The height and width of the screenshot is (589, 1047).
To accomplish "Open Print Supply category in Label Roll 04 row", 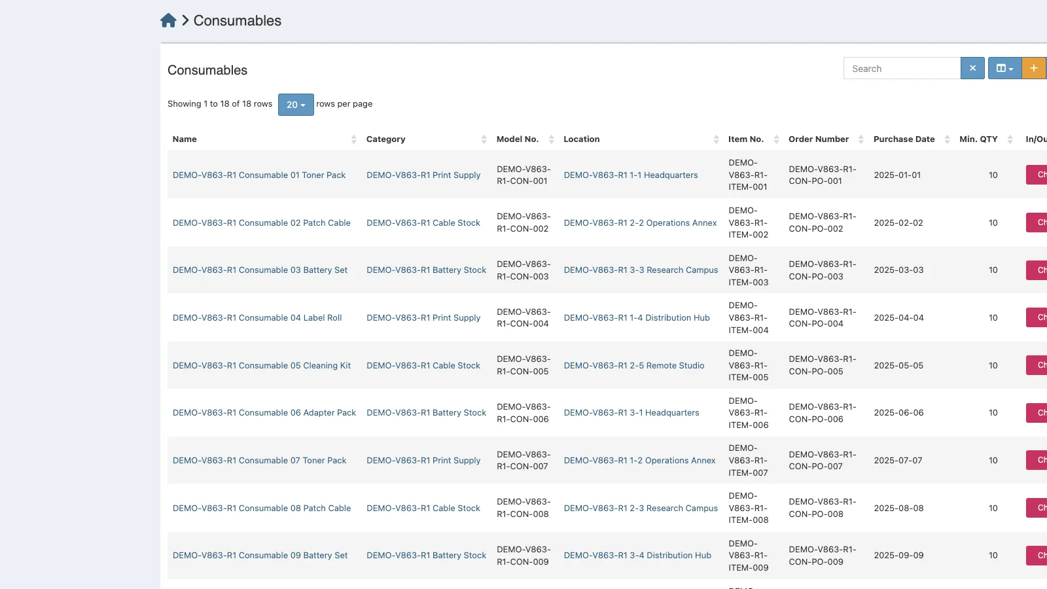I will tap(423, 317).
